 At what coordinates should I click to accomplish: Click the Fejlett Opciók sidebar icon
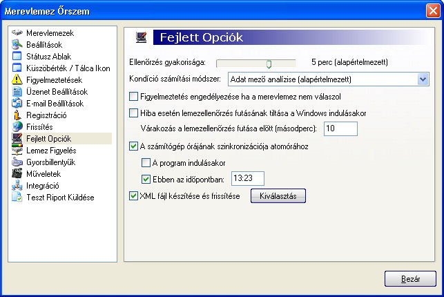tap(17, 138)
